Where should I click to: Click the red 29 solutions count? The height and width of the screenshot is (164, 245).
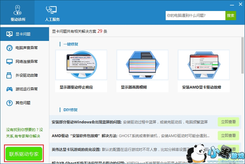point(100,31)
